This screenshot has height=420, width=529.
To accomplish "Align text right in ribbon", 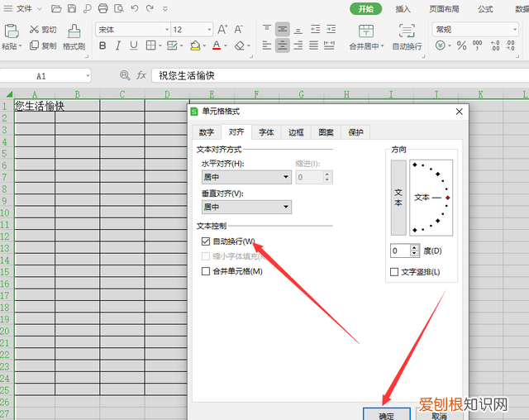I will [298, 45].
